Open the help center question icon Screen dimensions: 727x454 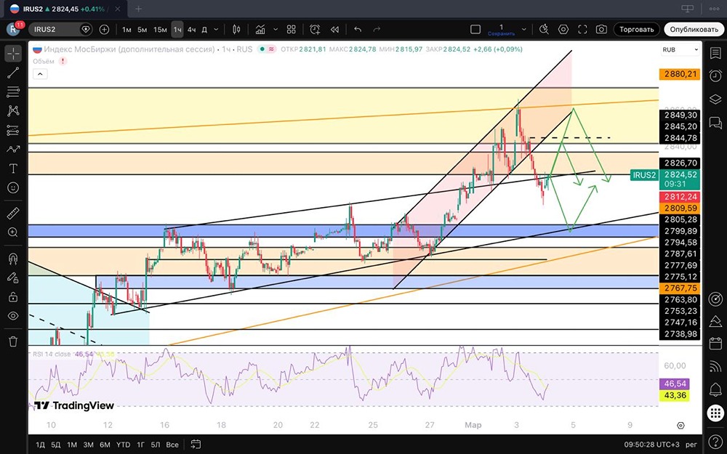[715, 439]
